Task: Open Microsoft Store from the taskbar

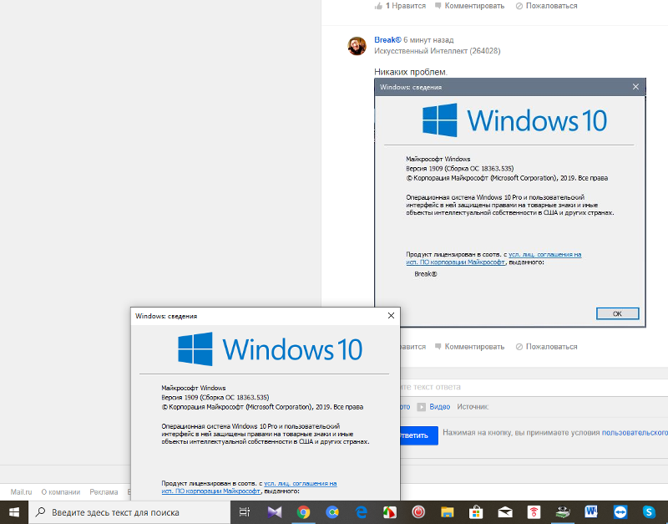Action: tap(476, 512)
